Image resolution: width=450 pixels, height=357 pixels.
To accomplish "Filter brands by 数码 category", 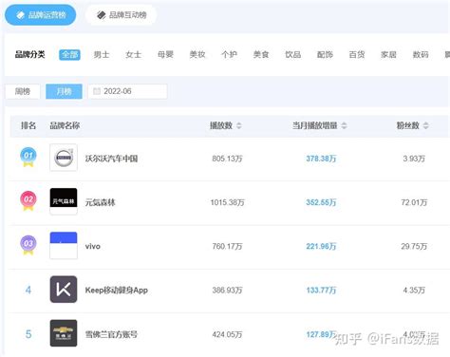I will coord(421,55).
